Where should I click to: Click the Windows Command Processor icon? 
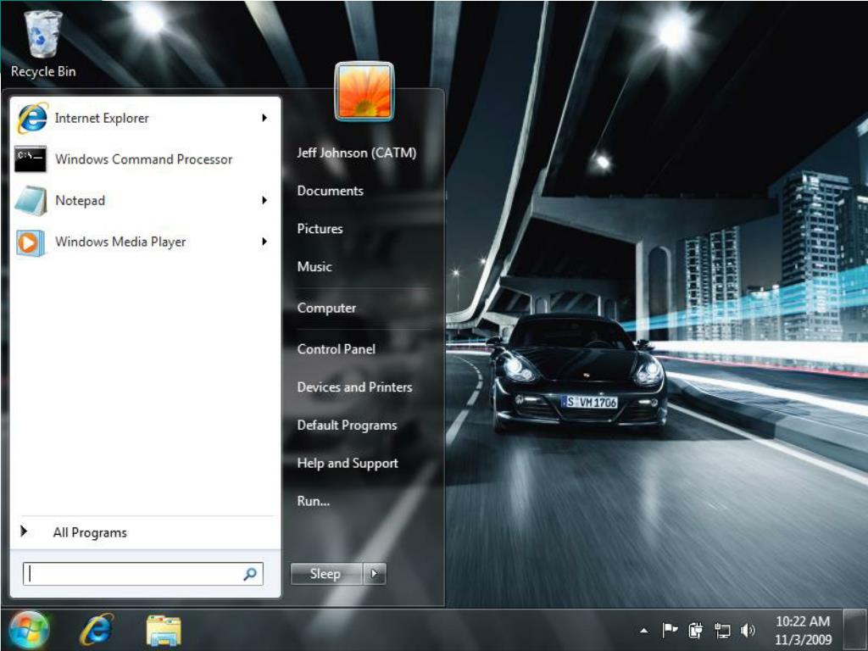click(x=31, y=159)
